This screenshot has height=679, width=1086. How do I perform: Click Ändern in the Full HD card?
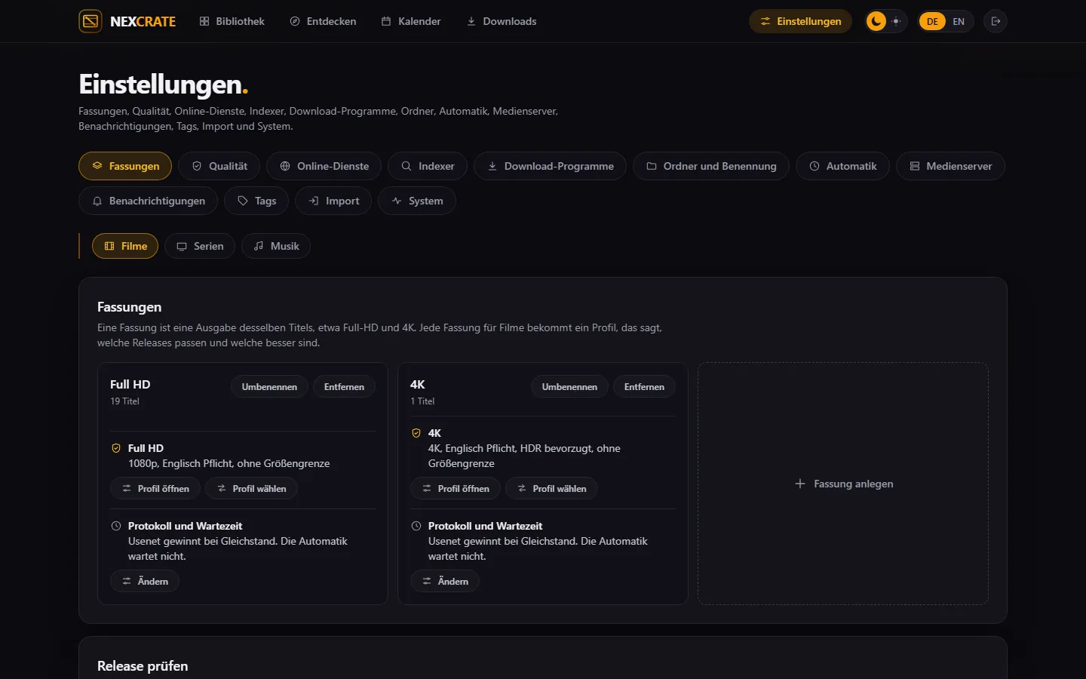[x=145, y=582]
